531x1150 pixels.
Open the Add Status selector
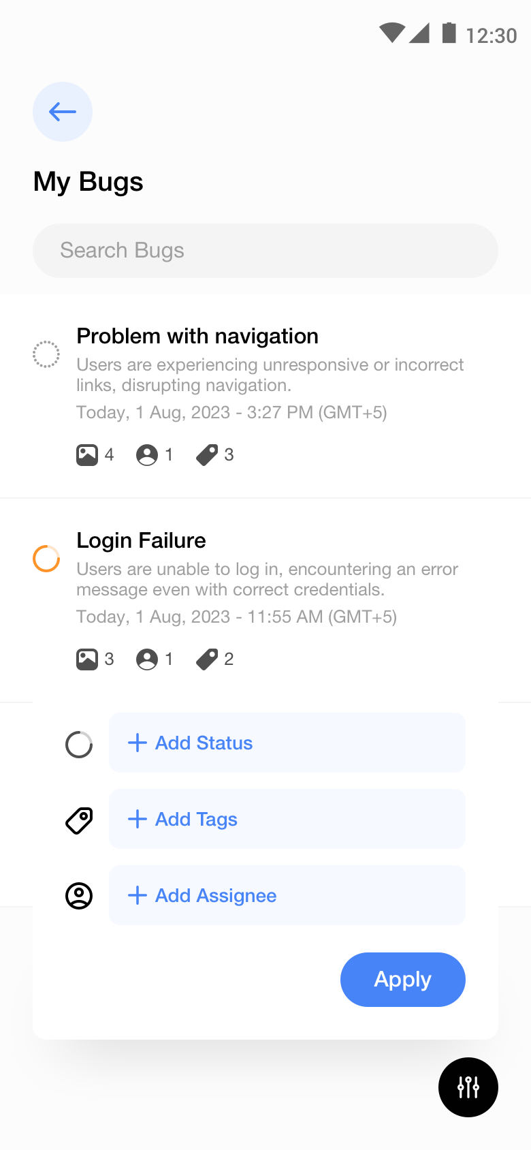pos(287,743)
